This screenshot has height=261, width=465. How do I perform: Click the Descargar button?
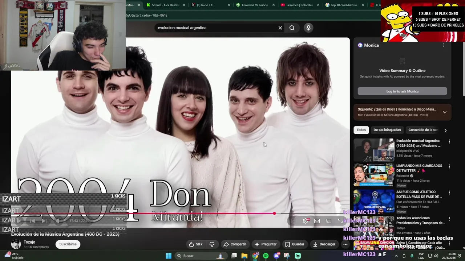(324, 244)
